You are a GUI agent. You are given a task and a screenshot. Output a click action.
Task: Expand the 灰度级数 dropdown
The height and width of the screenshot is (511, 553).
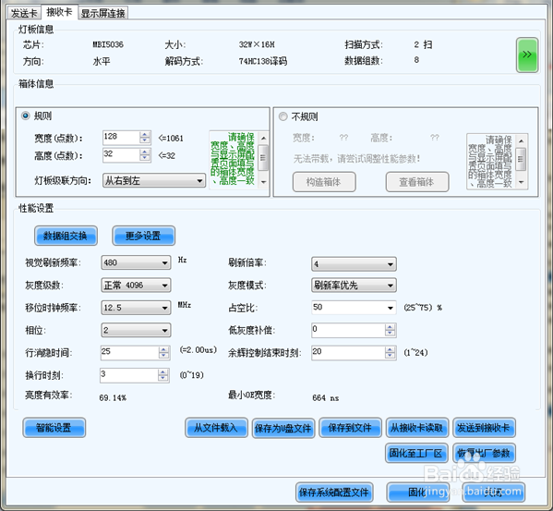pyautogui.click(x=136, y=286)
